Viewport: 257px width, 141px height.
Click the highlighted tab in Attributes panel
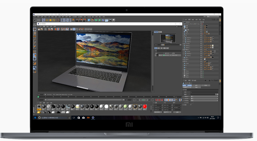click(187, 86)
